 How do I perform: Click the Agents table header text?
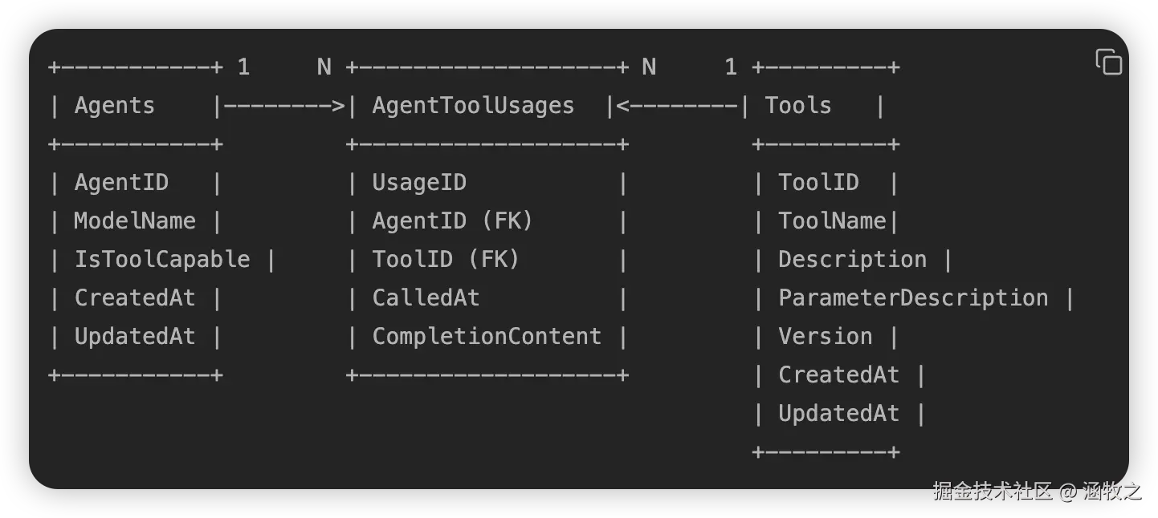coord(114,106)
